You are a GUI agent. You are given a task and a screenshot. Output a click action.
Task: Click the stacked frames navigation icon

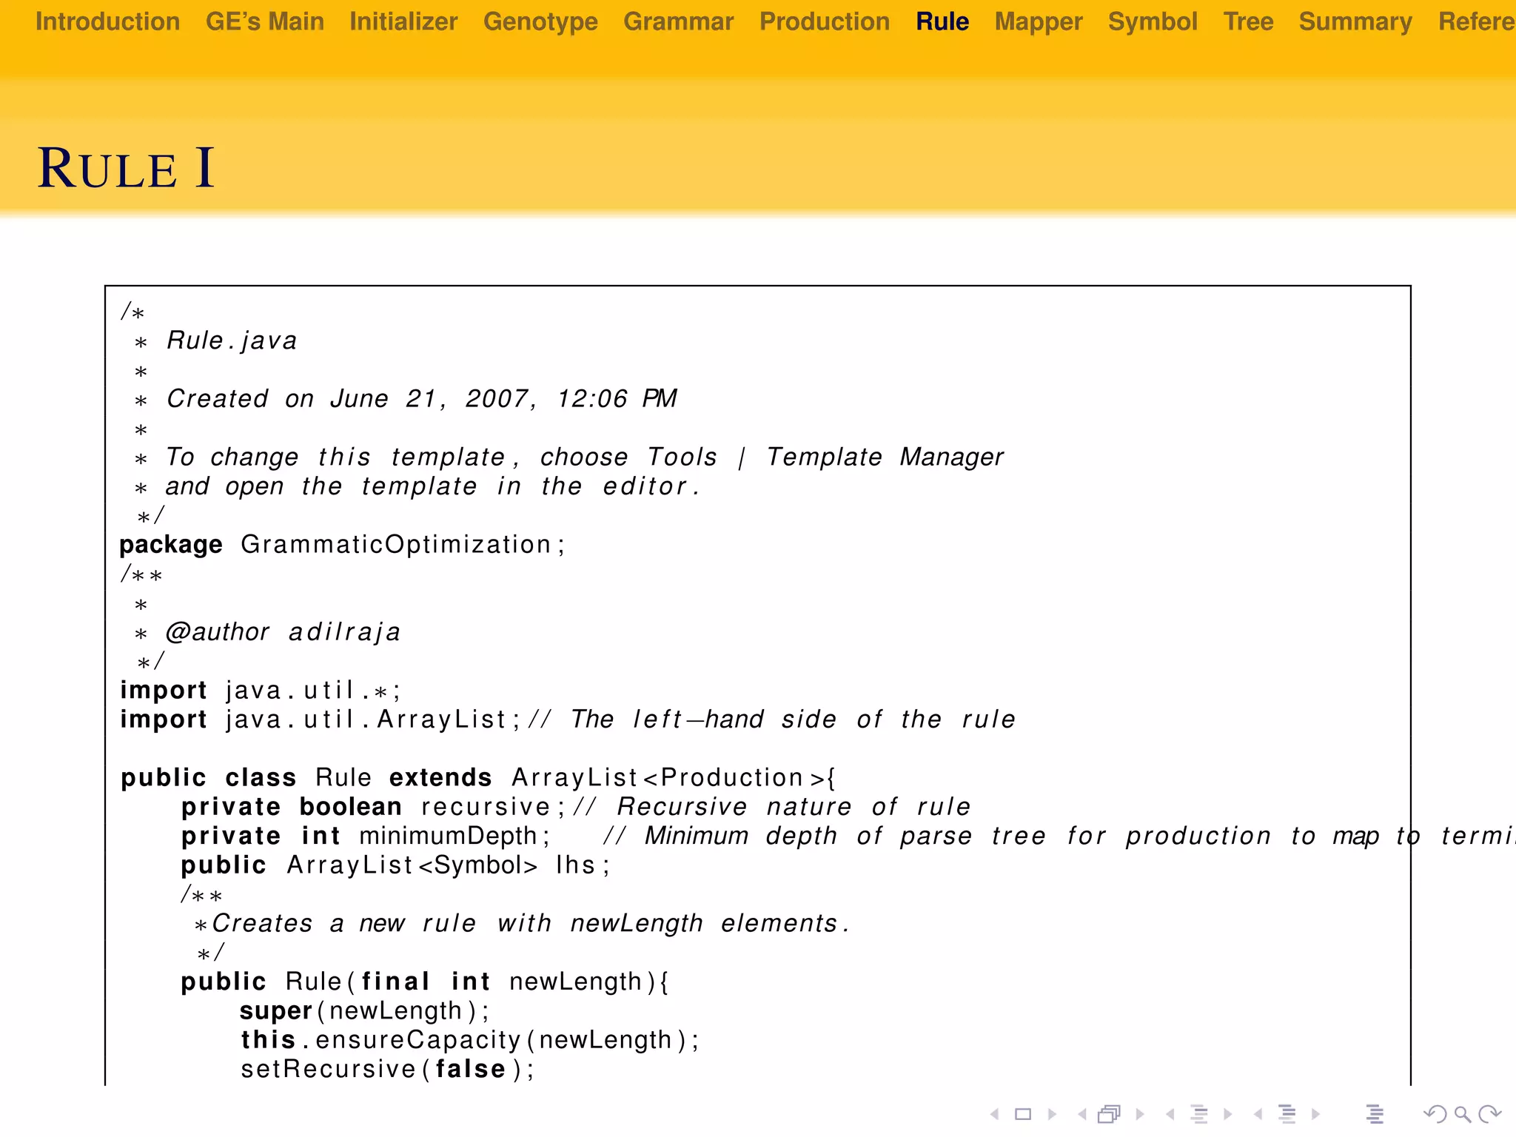(1110, 1114)
